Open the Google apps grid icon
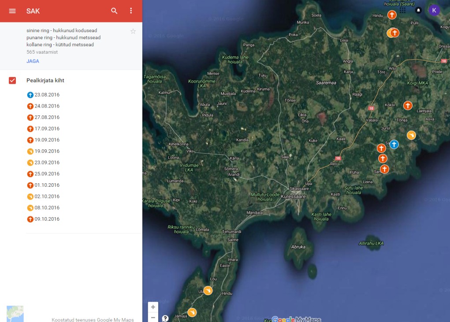Screen dimensions: 450x322 click(403, 10)
